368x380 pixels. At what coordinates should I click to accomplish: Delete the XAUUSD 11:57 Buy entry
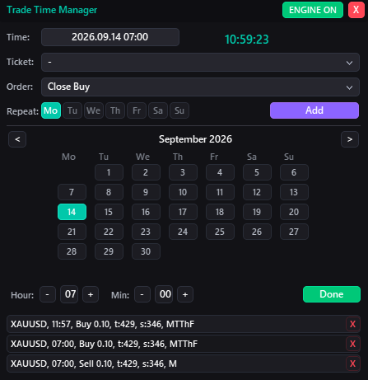(x=352, y=324)
